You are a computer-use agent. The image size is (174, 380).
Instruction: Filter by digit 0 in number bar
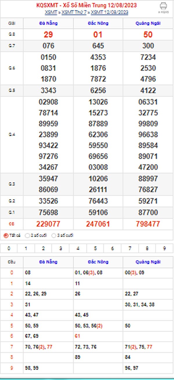(9, 248)
